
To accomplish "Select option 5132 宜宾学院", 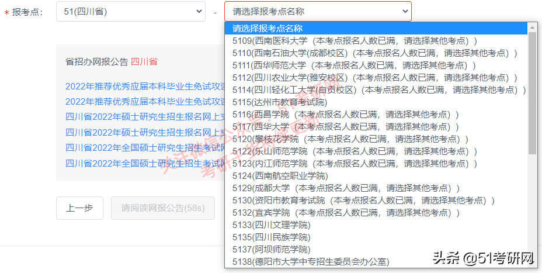I will (x=376, y=213).
